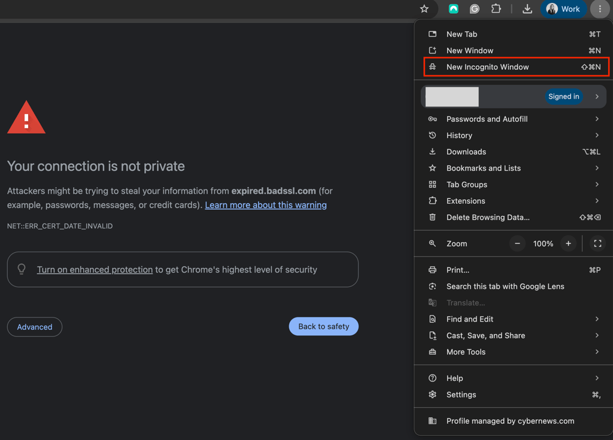The width and height of the screenshot is (613, 440).
Task: Click the managed profile building icon
Action: pyautogui.click(x=432, y=421)
